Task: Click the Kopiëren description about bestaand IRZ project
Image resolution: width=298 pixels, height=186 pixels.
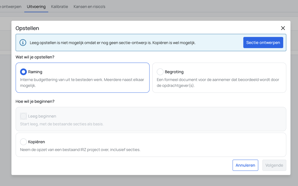Action: (x=80, y=150)
